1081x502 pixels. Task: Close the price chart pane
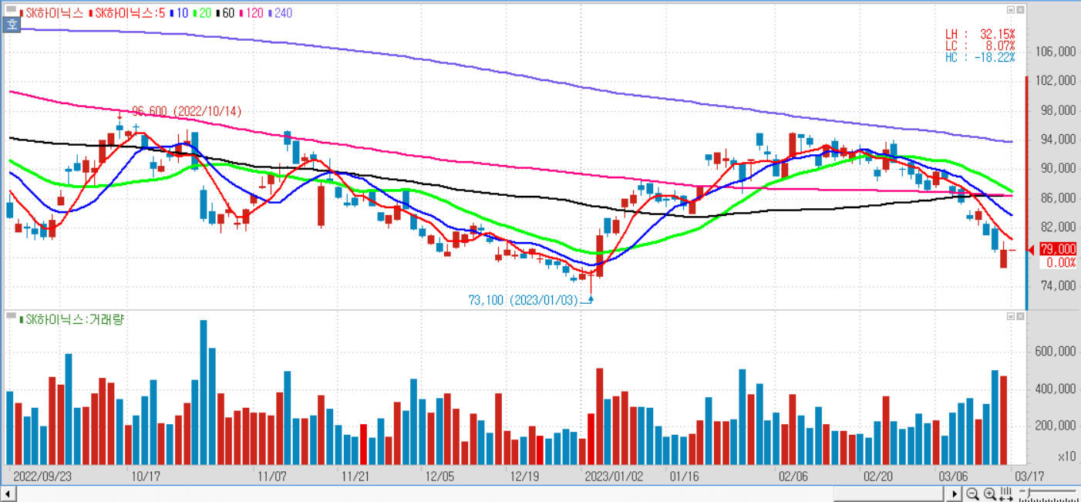point(1021,10)
